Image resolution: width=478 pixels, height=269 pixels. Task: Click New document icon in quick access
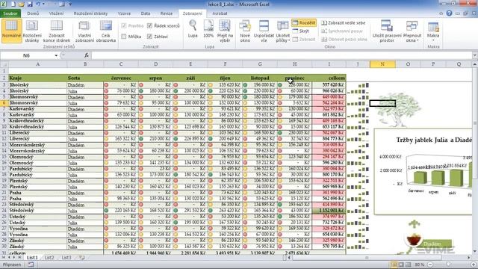[13, 4]
